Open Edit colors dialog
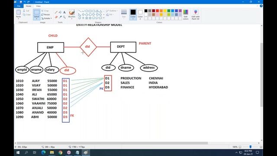277x156 pixels. 186,14
